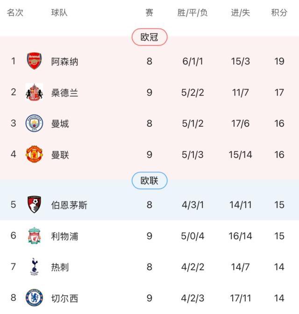Select the 欧冠 zone label

(x=149, y=37)
